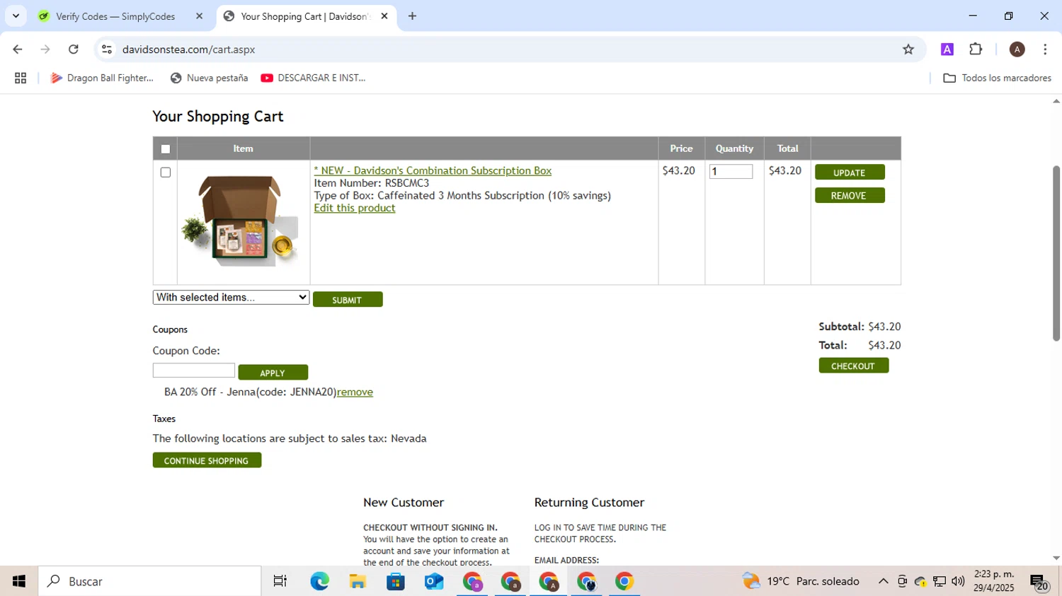Open Todos los marcadores folder
The height and width of the screenshot is (596, 1062).
tap(997, 78)
